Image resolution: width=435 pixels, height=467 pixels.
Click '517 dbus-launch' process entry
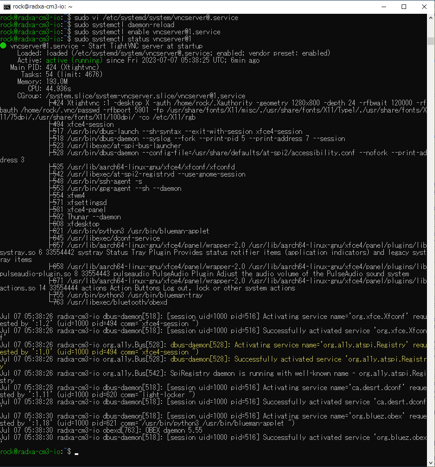(176, 132)
